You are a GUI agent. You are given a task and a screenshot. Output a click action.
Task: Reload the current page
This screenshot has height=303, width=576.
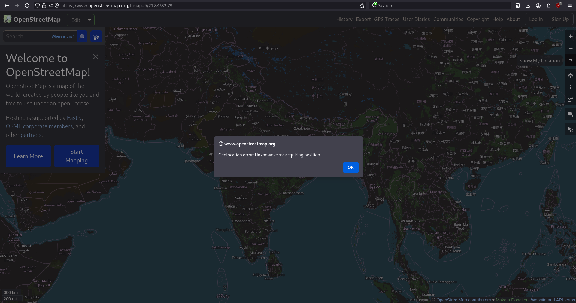(x=27, y=5)
